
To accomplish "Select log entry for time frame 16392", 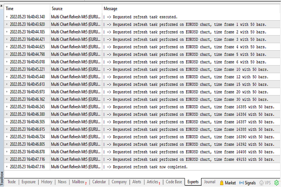I will coord(142,144).
